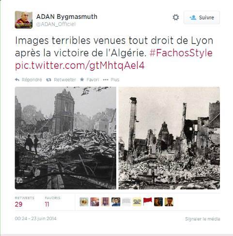Click the ADAN Bygmasmuth profile avatar

click(24, 20)
